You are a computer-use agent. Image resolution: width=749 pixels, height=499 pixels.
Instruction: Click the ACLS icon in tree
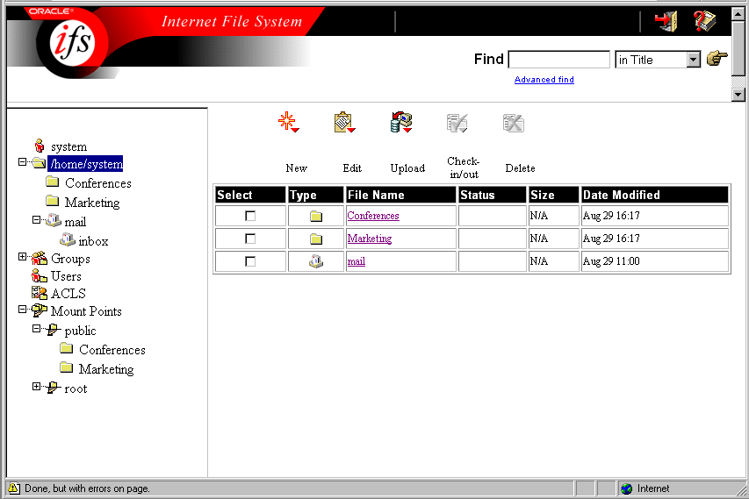pos(40,293)
